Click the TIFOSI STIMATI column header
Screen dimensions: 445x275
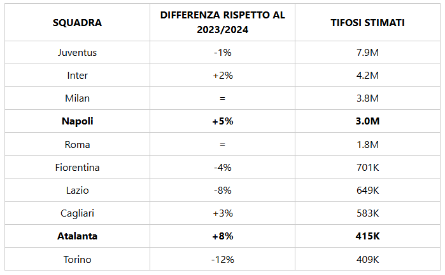[x=368, y=23]
